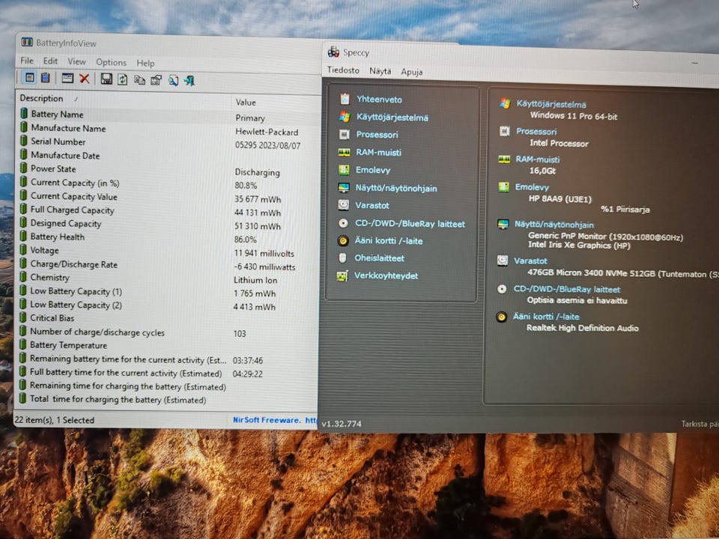Screen dimensions: 719x539
Task: Open the Tiedosto menu in Speccy
Action: (343, 71)
